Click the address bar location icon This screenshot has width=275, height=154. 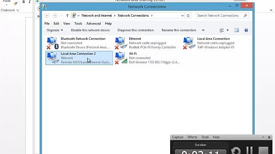coord(74,15)
